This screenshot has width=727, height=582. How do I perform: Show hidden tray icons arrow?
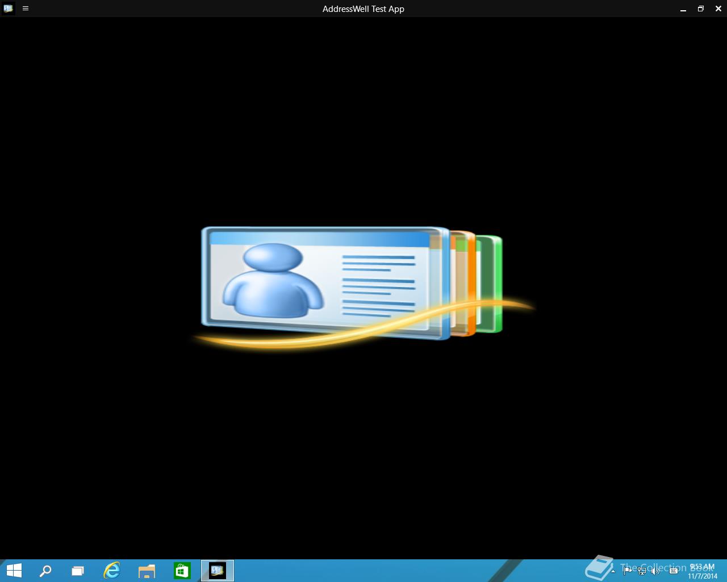(x=613, y=571)
